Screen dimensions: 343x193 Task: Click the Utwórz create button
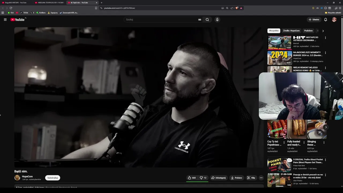click(x=314, y=20)
